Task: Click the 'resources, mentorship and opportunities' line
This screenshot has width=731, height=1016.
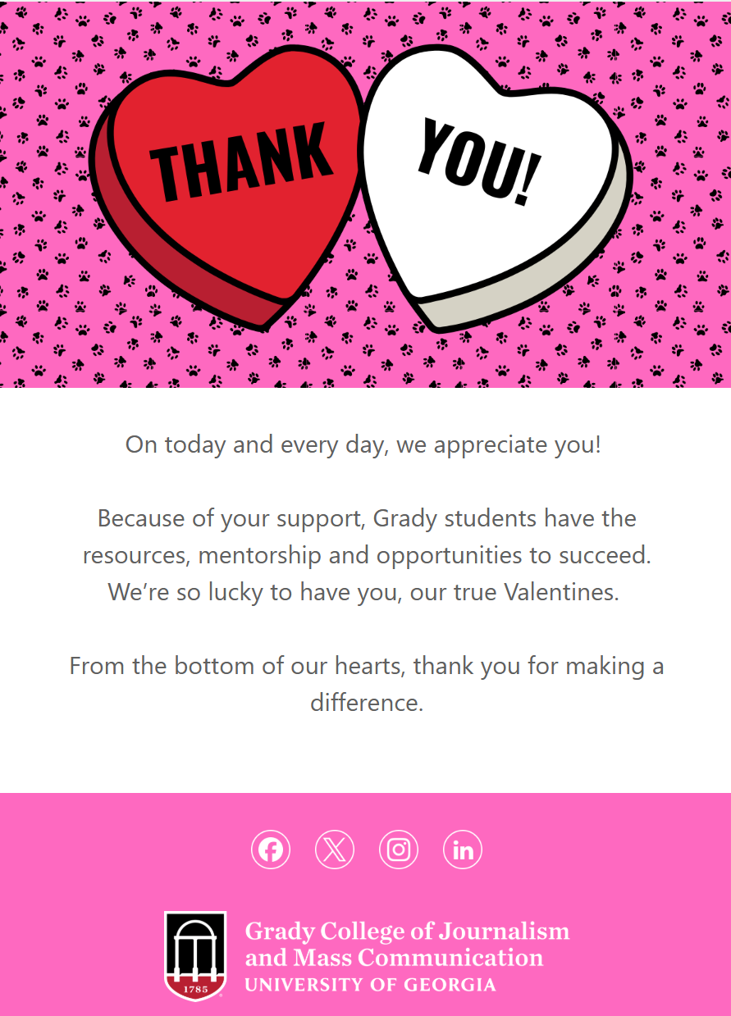Action: (x=367, y=556)
